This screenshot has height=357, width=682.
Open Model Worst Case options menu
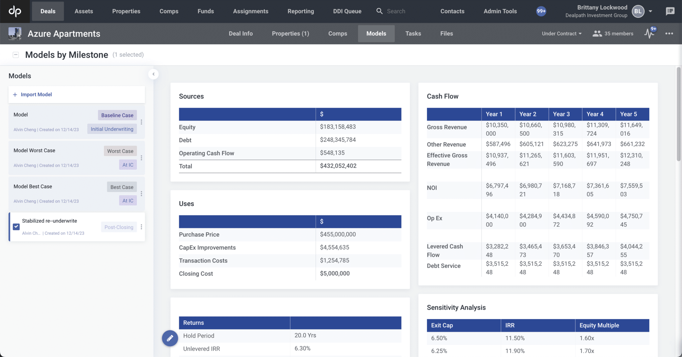click(x=142, y=158)
